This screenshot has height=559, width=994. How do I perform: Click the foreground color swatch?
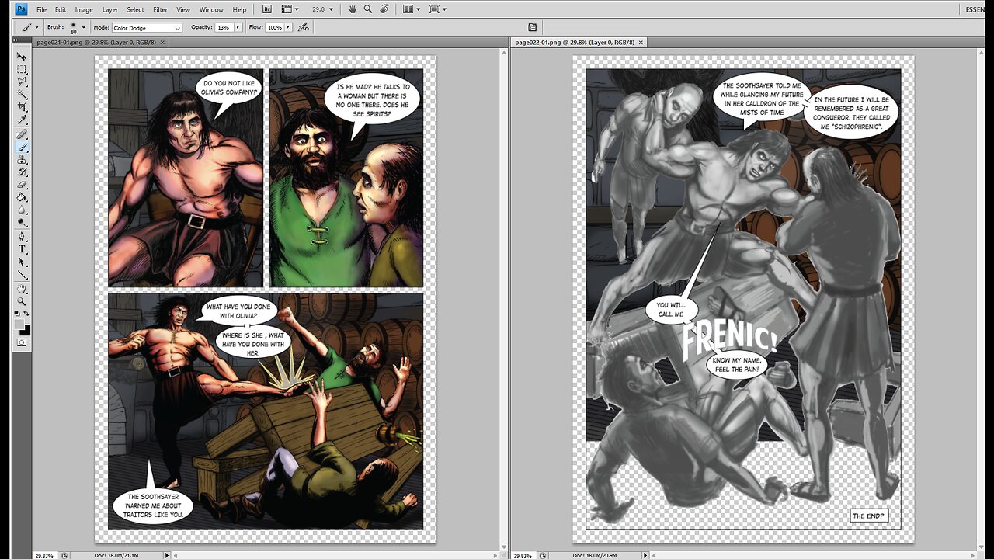[19, 325]
